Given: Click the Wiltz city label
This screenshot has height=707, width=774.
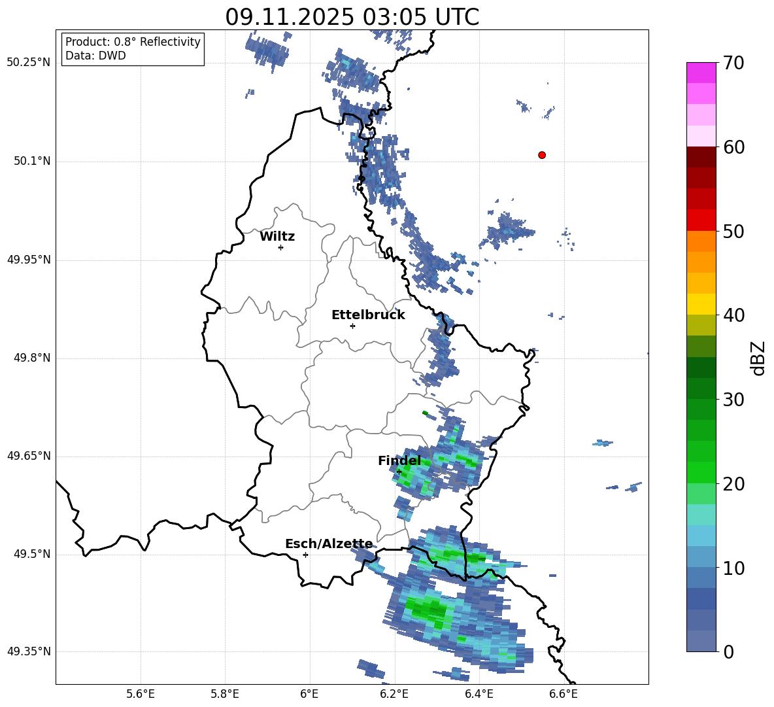Looking at the screenshot, I should point(277,237).
